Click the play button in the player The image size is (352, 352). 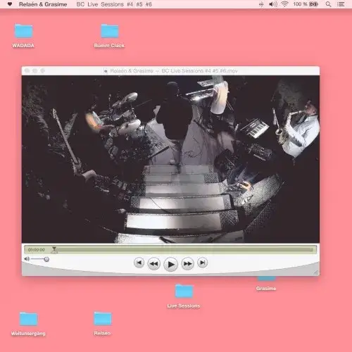pos(170,264)
